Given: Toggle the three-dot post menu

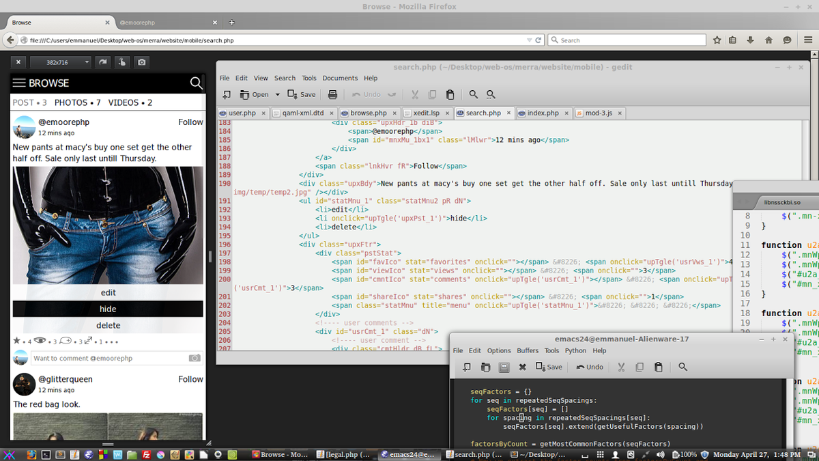Looking at the screenshot, I should coord(113,341).
